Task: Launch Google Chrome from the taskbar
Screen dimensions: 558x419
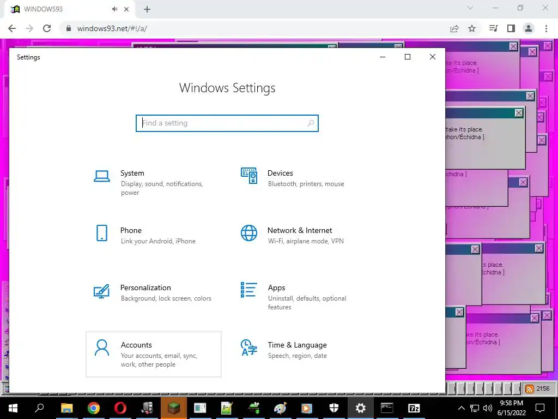Action: (94, 408)
